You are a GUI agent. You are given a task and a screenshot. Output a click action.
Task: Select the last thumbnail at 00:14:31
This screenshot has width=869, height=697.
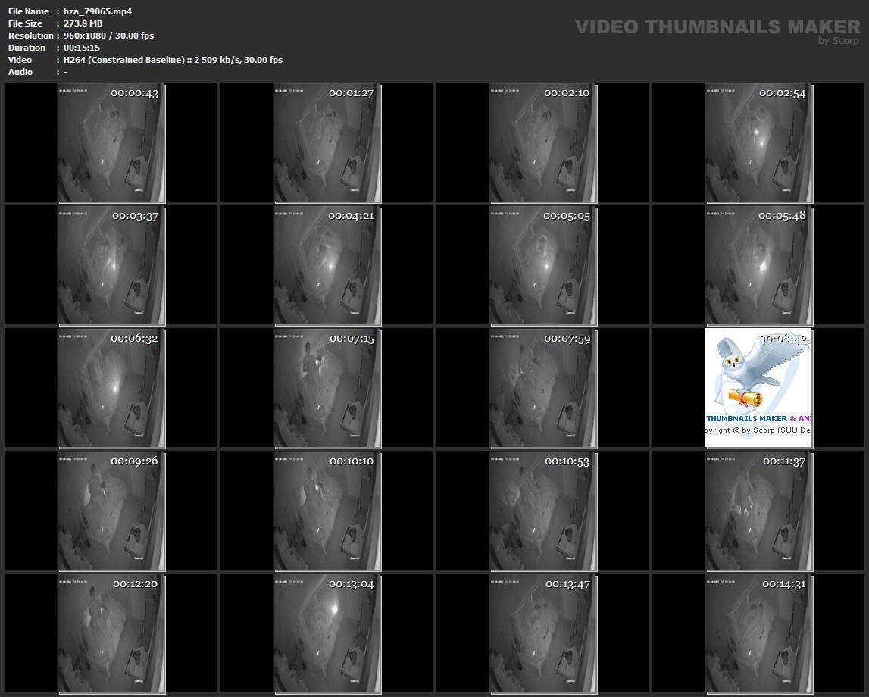(758, 633)
